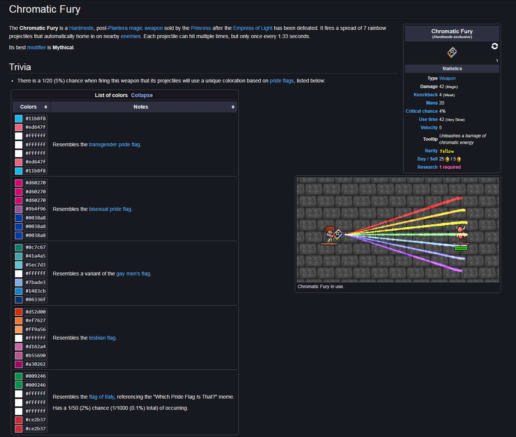Click the "Chromatic Fury in use." caption
This screenshot has width=516, height=437.
point(321,287)
